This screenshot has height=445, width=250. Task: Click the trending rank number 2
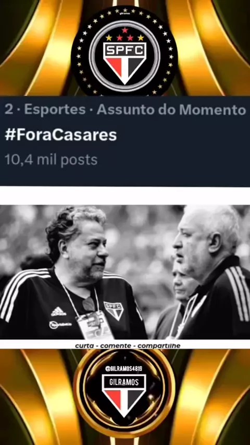[x=9, y=110]
